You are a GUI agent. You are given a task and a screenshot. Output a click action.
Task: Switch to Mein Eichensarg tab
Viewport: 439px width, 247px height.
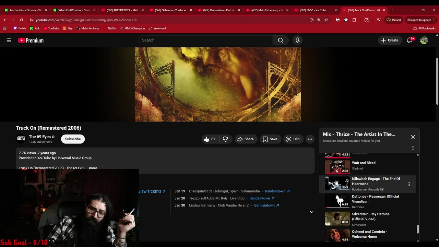tap(267, 10)
